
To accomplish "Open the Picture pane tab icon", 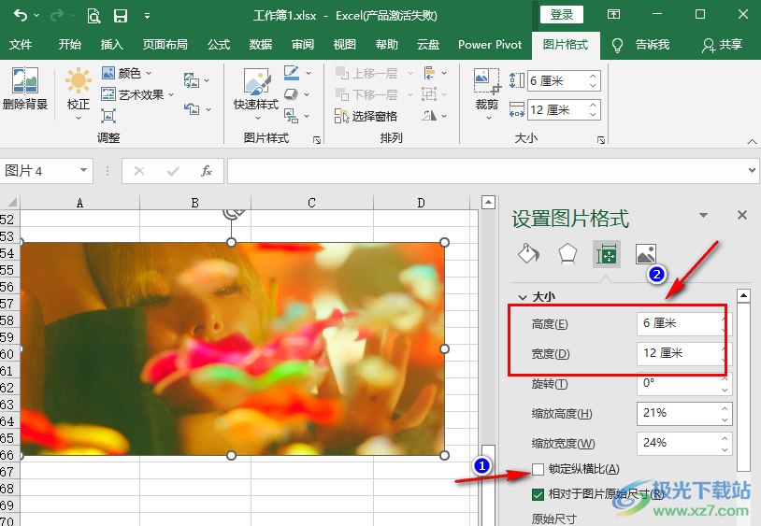I will pyautogui.click(x=645, y=253).
